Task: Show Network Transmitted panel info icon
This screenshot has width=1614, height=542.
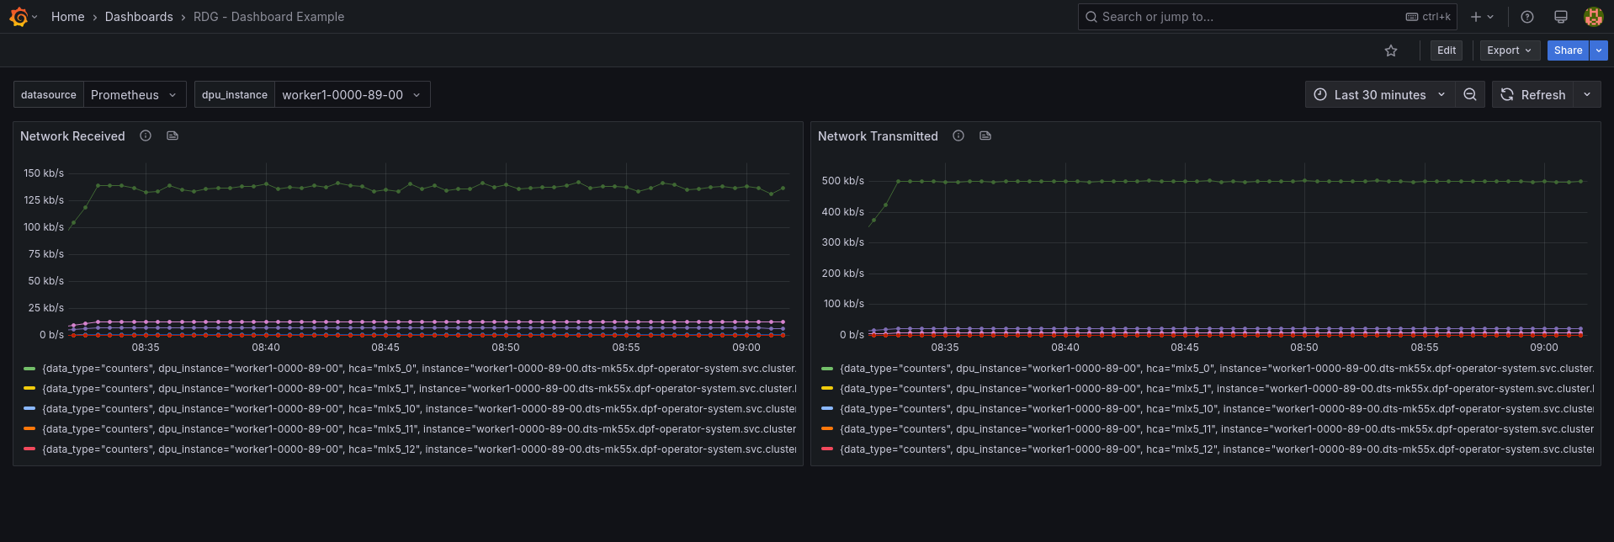Action: pyautogui.click(x=958, y=135)
